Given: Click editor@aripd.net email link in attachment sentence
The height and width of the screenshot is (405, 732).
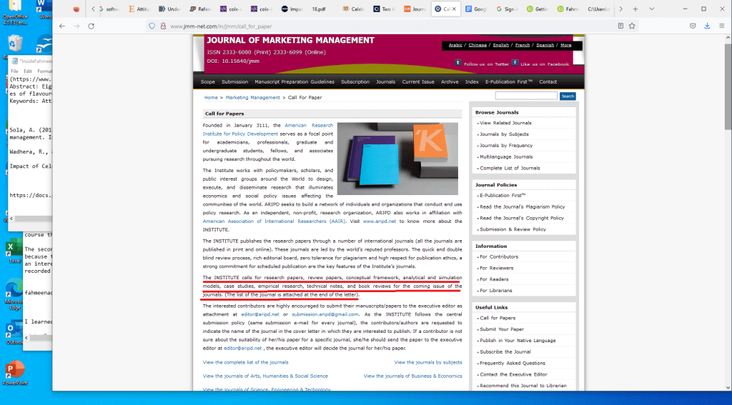Looking at the screenshot, I should point(260,314).
